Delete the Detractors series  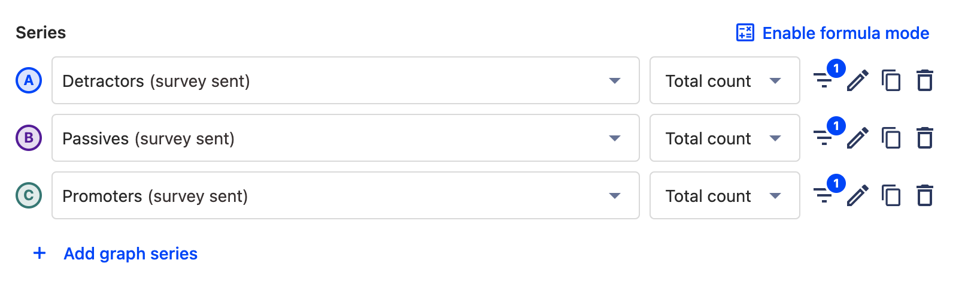pyautogui.click(x=925, y=80)
